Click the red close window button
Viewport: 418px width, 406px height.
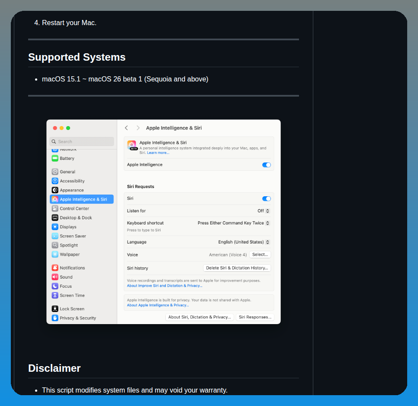(x=55, y=128)
